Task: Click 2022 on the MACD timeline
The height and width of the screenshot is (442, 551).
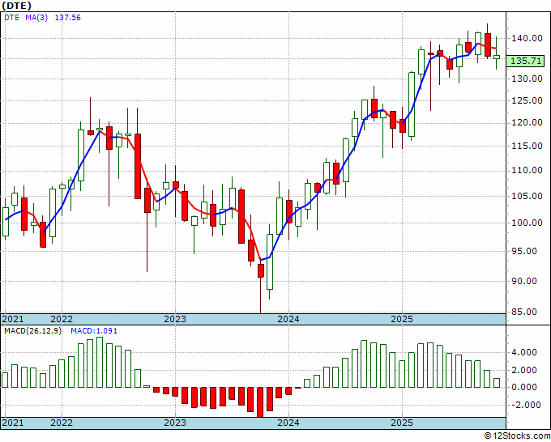Action: pos(62,423)
